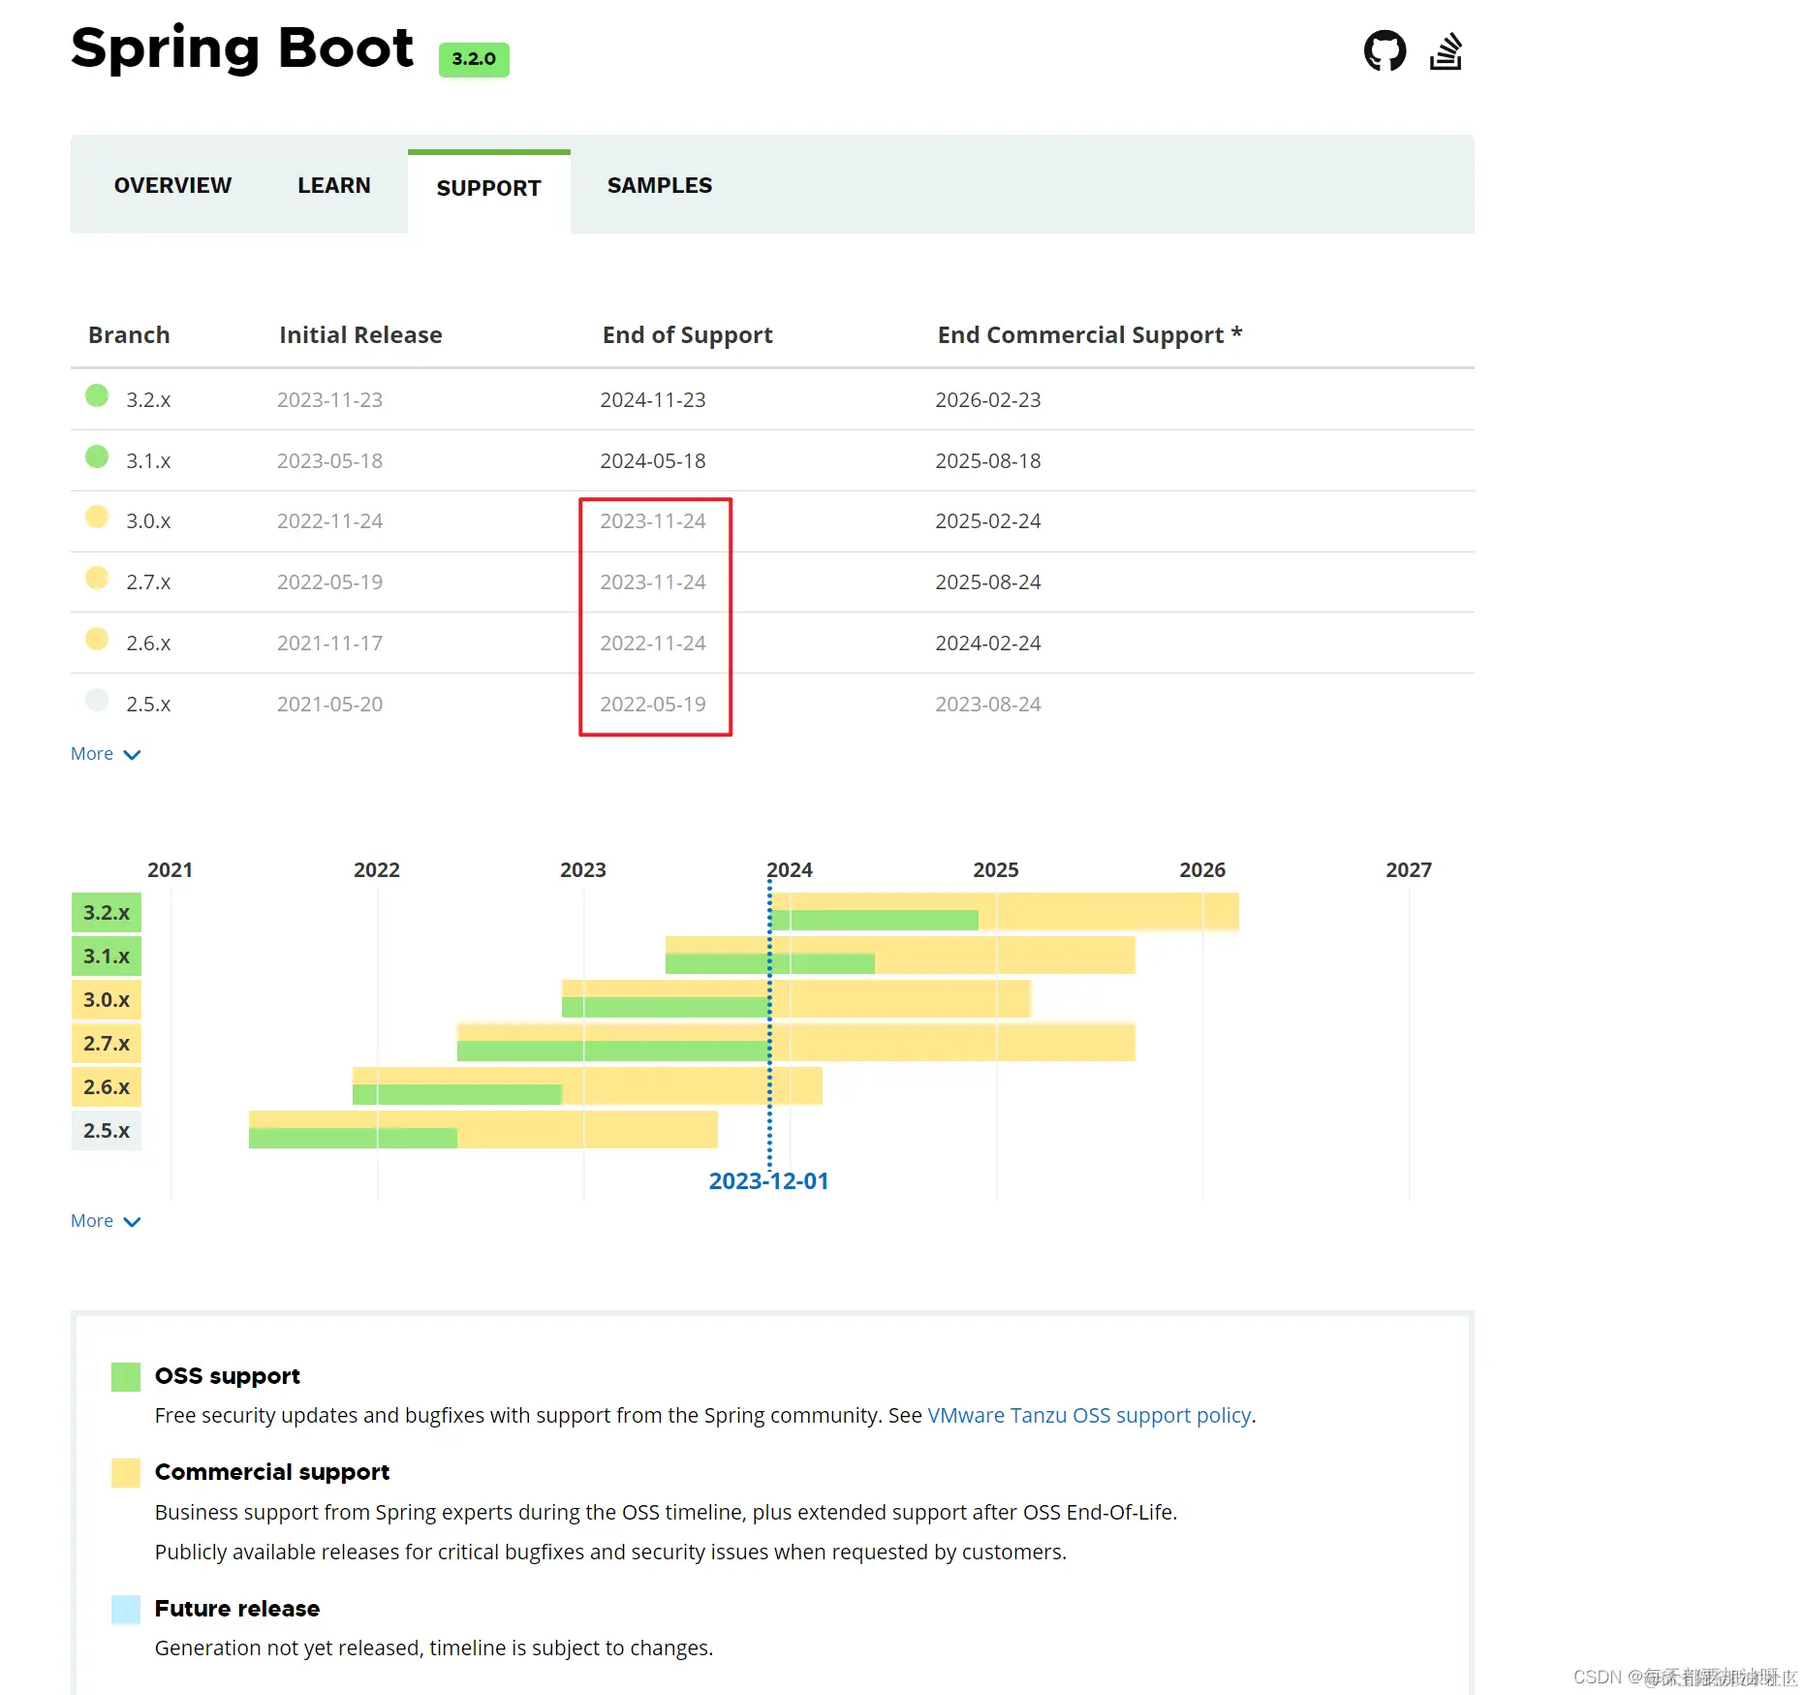This screenshot has width=1805, height=1695.
Task: Click the 2024 year label on timeline
Action: [x=790, y=869]
